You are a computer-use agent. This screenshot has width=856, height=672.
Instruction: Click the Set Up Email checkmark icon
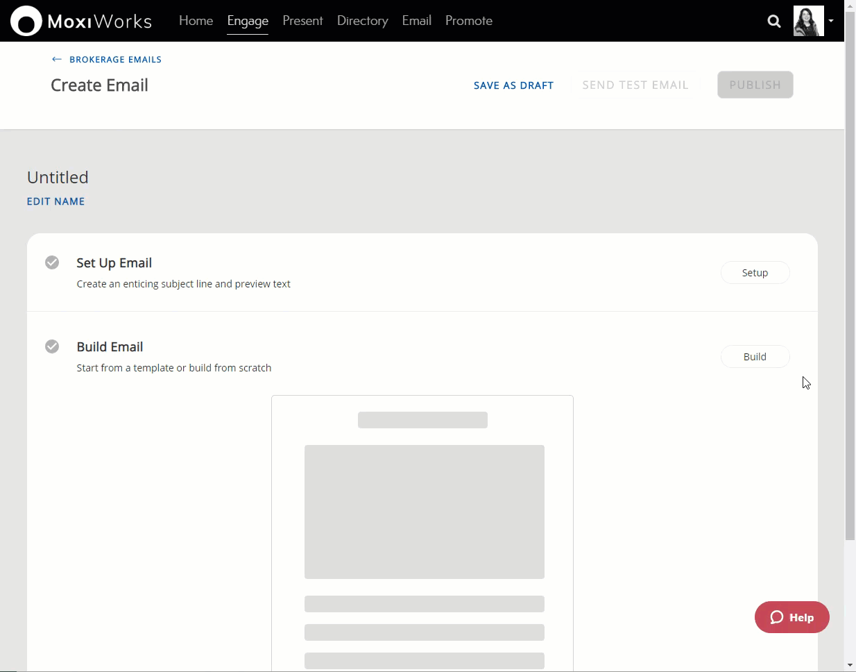[52, 262]
